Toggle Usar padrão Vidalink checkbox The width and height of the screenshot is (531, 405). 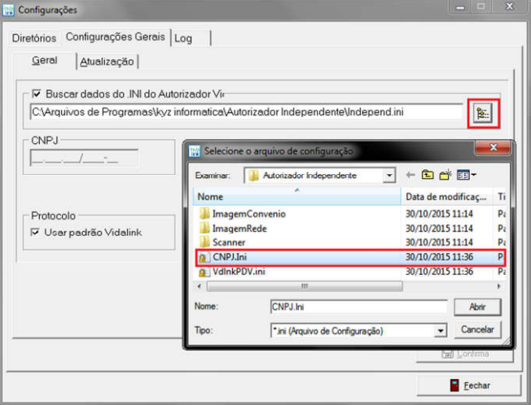pyautogui.click(x=36, y=233)
